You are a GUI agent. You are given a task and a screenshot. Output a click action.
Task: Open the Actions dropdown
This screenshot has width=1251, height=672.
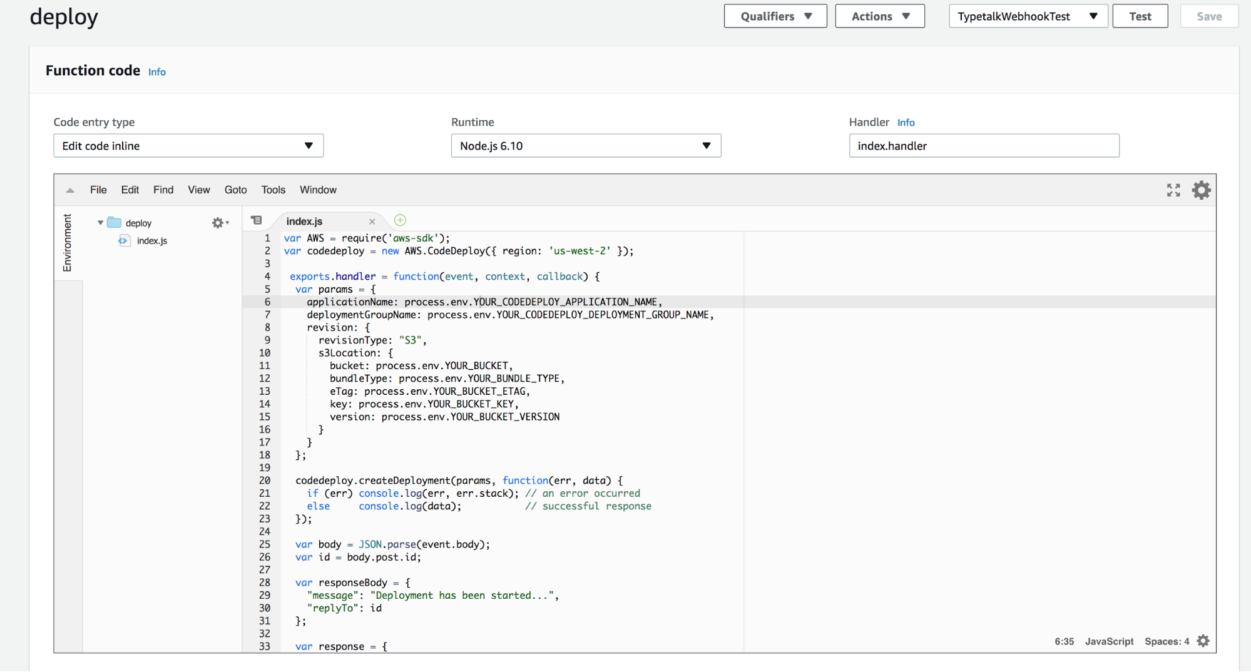(880, 16)
